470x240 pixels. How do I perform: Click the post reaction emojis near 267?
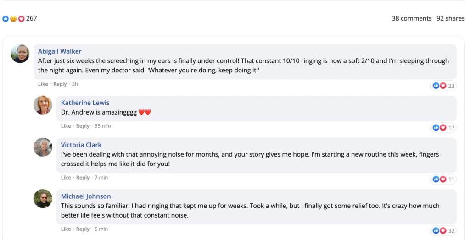(13, 19)
